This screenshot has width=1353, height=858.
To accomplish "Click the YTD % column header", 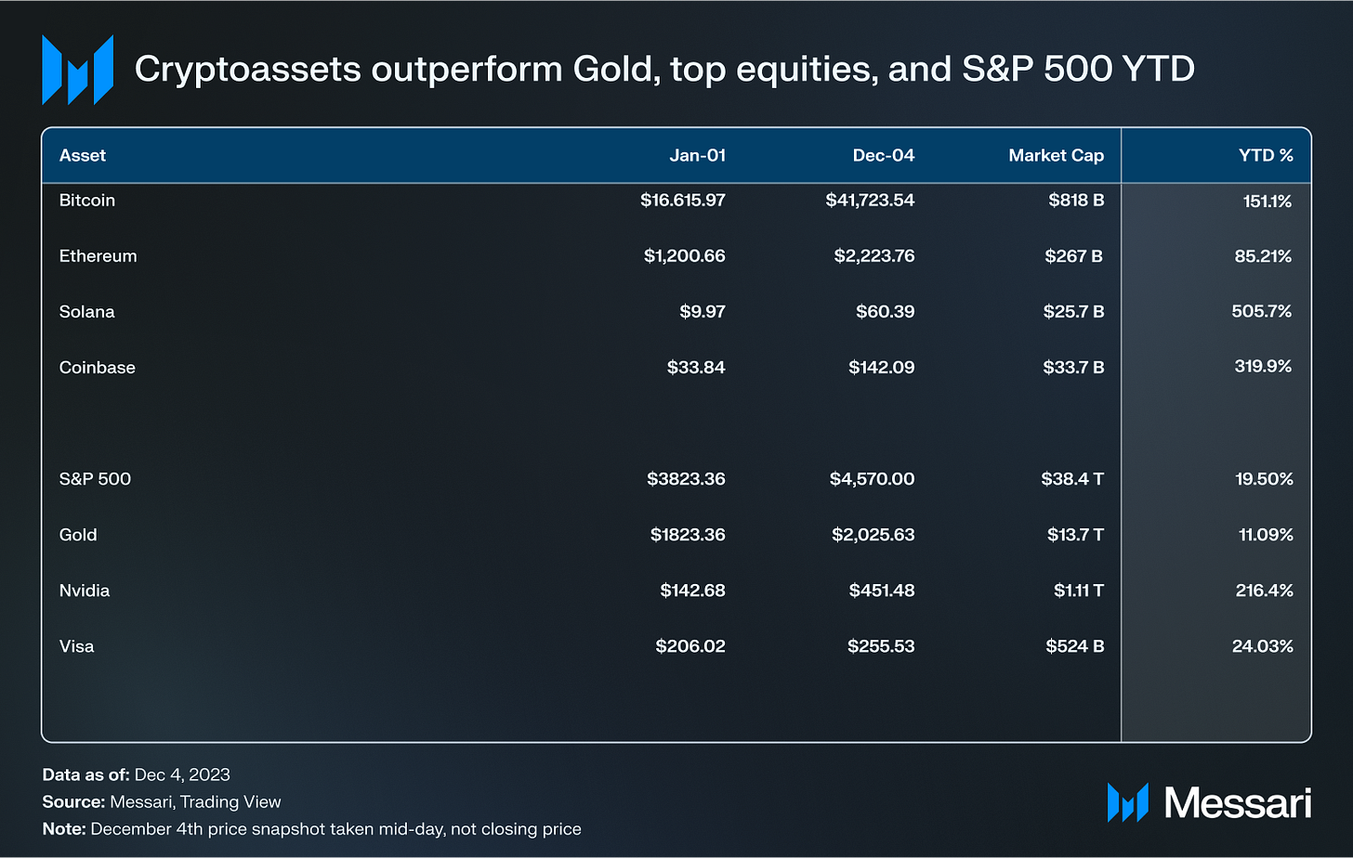I will pos(1266,156).
